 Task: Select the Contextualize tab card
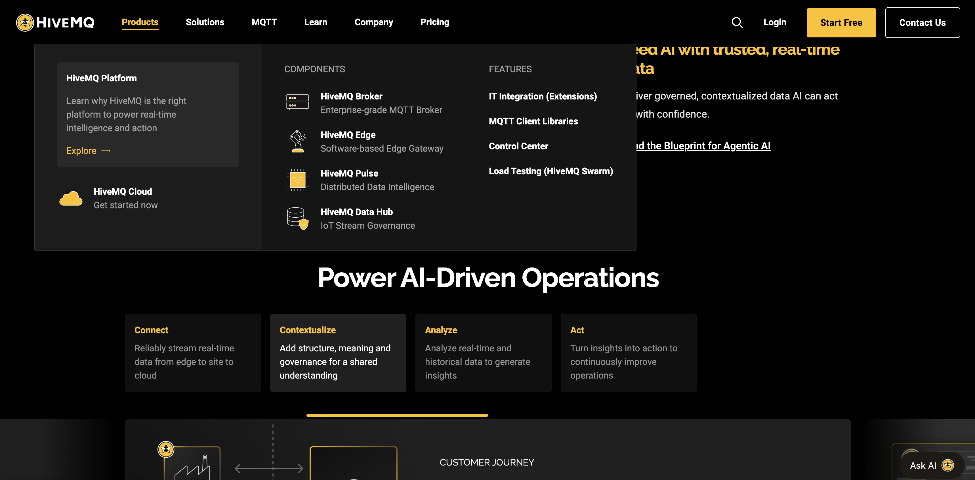338,352
